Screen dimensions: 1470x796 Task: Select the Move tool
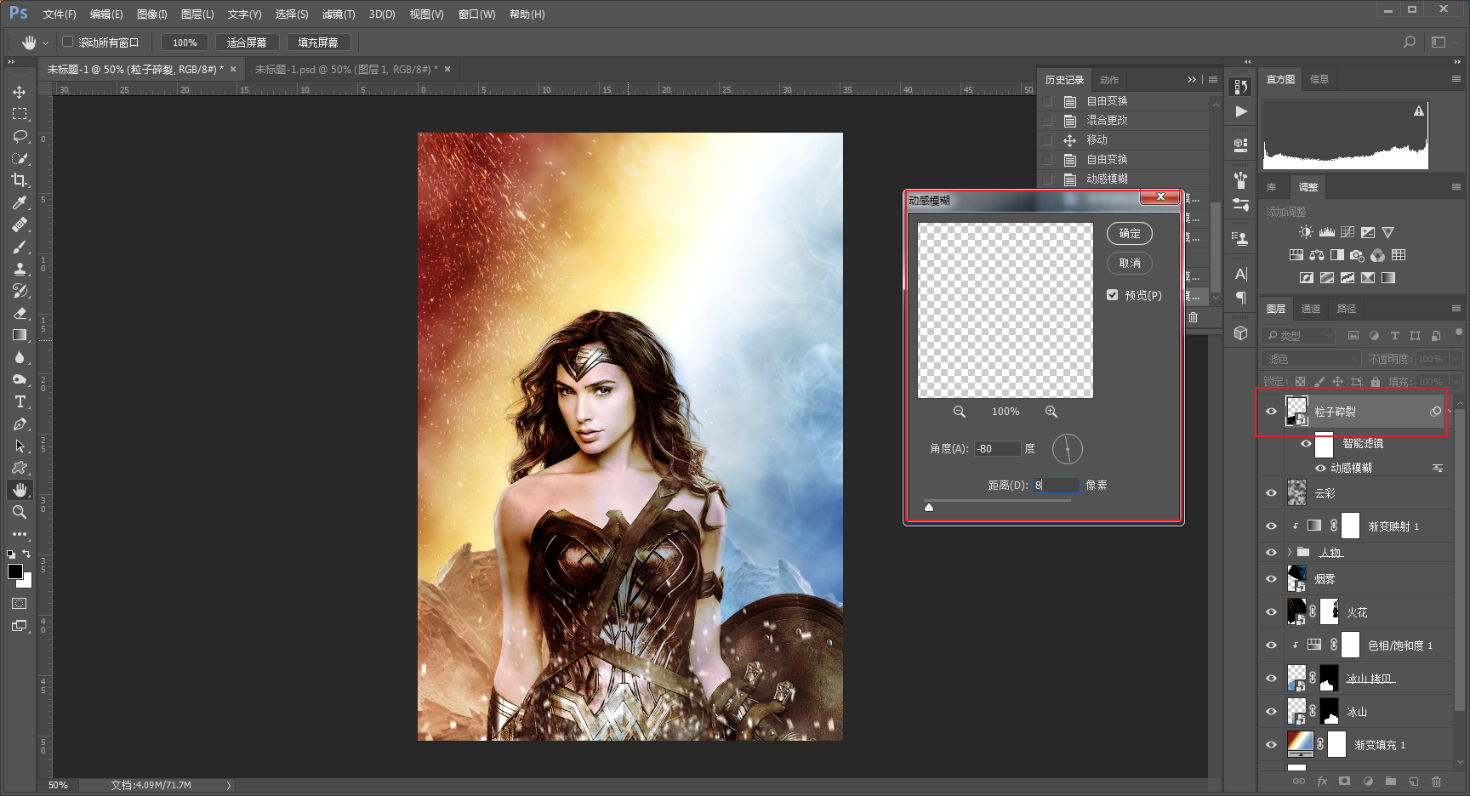tap(20, 92)
